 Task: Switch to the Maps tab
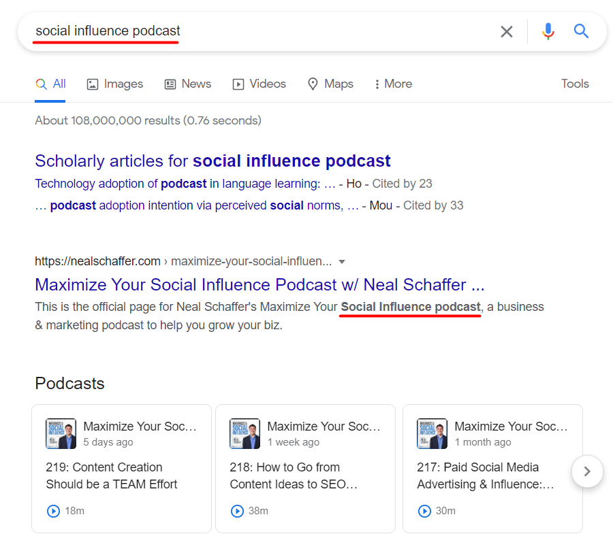click(330, 84)
